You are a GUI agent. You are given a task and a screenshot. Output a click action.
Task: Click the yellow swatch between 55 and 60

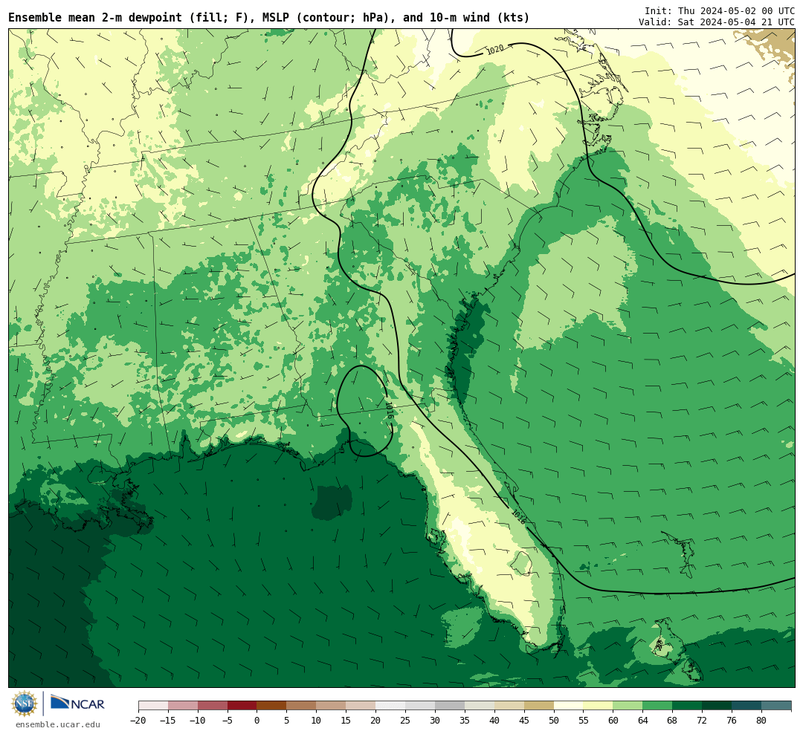tap(599, 705)
